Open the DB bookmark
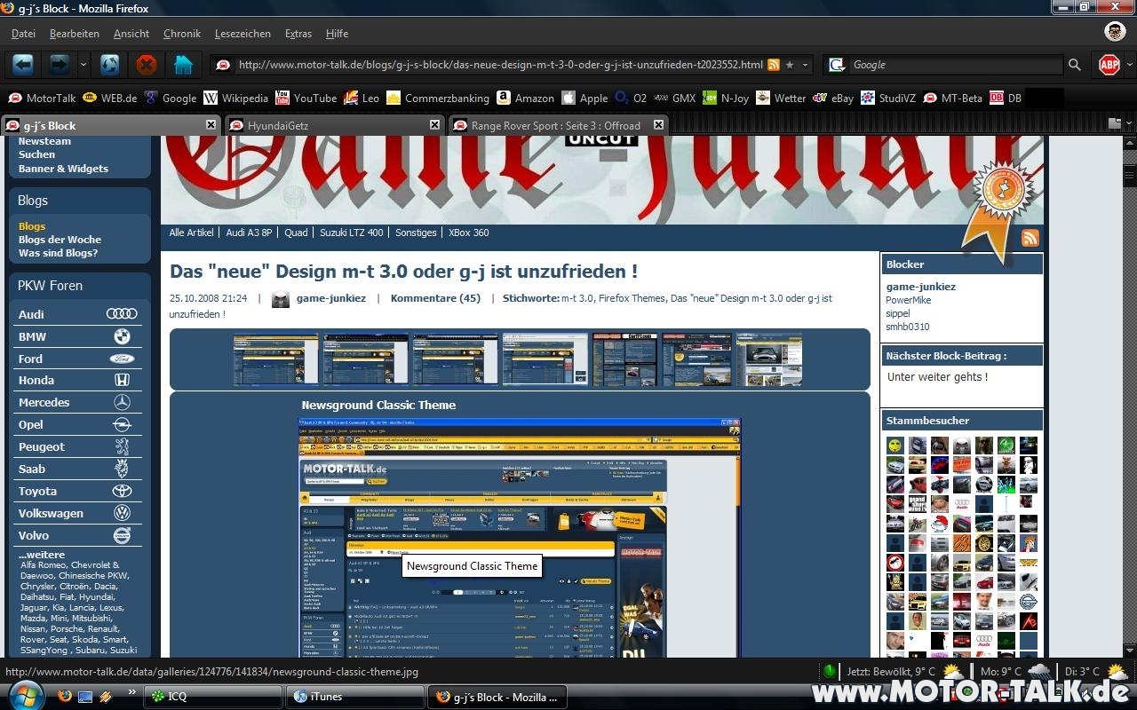The width and height of the screenshot is (1137, 710). click(1006, 99)
